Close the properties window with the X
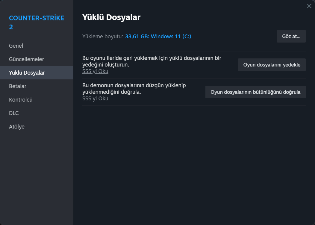Screen dimensions: 315x225 click(309, 6)
